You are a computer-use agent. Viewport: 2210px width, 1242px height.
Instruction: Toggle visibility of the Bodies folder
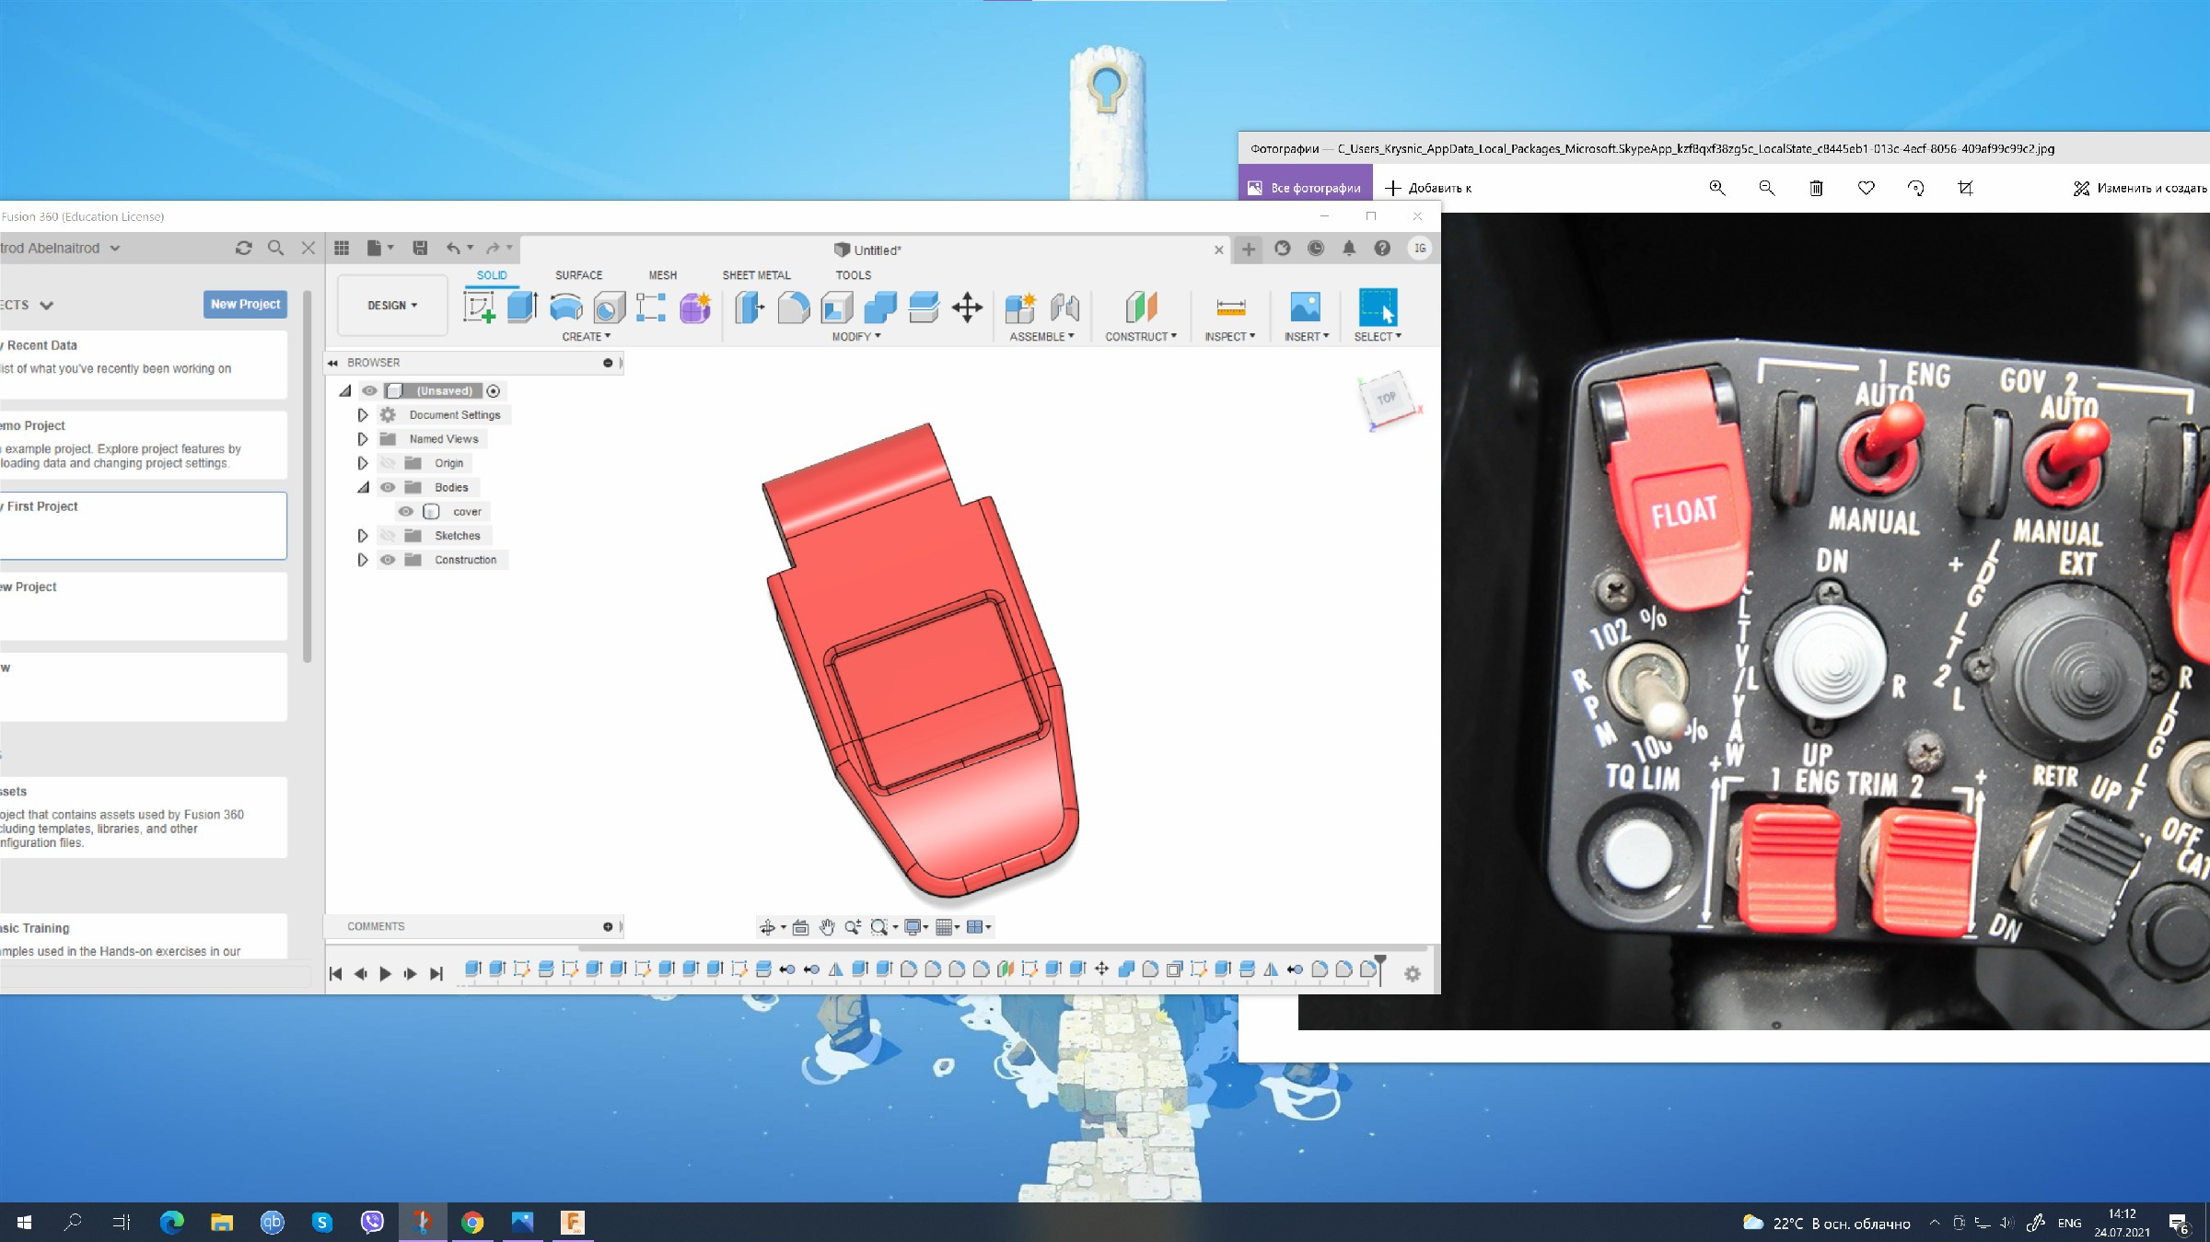pyautogui.click(x=388, y=487)
